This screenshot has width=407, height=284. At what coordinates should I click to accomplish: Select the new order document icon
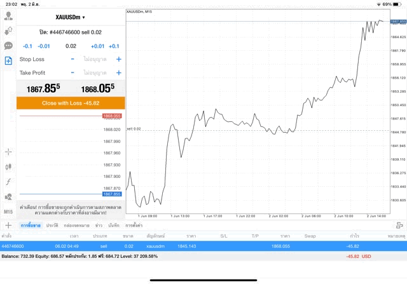(8, 61)
